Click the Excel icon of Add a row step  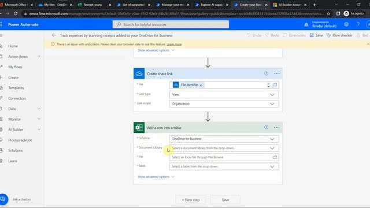click(x=139, y=128)
